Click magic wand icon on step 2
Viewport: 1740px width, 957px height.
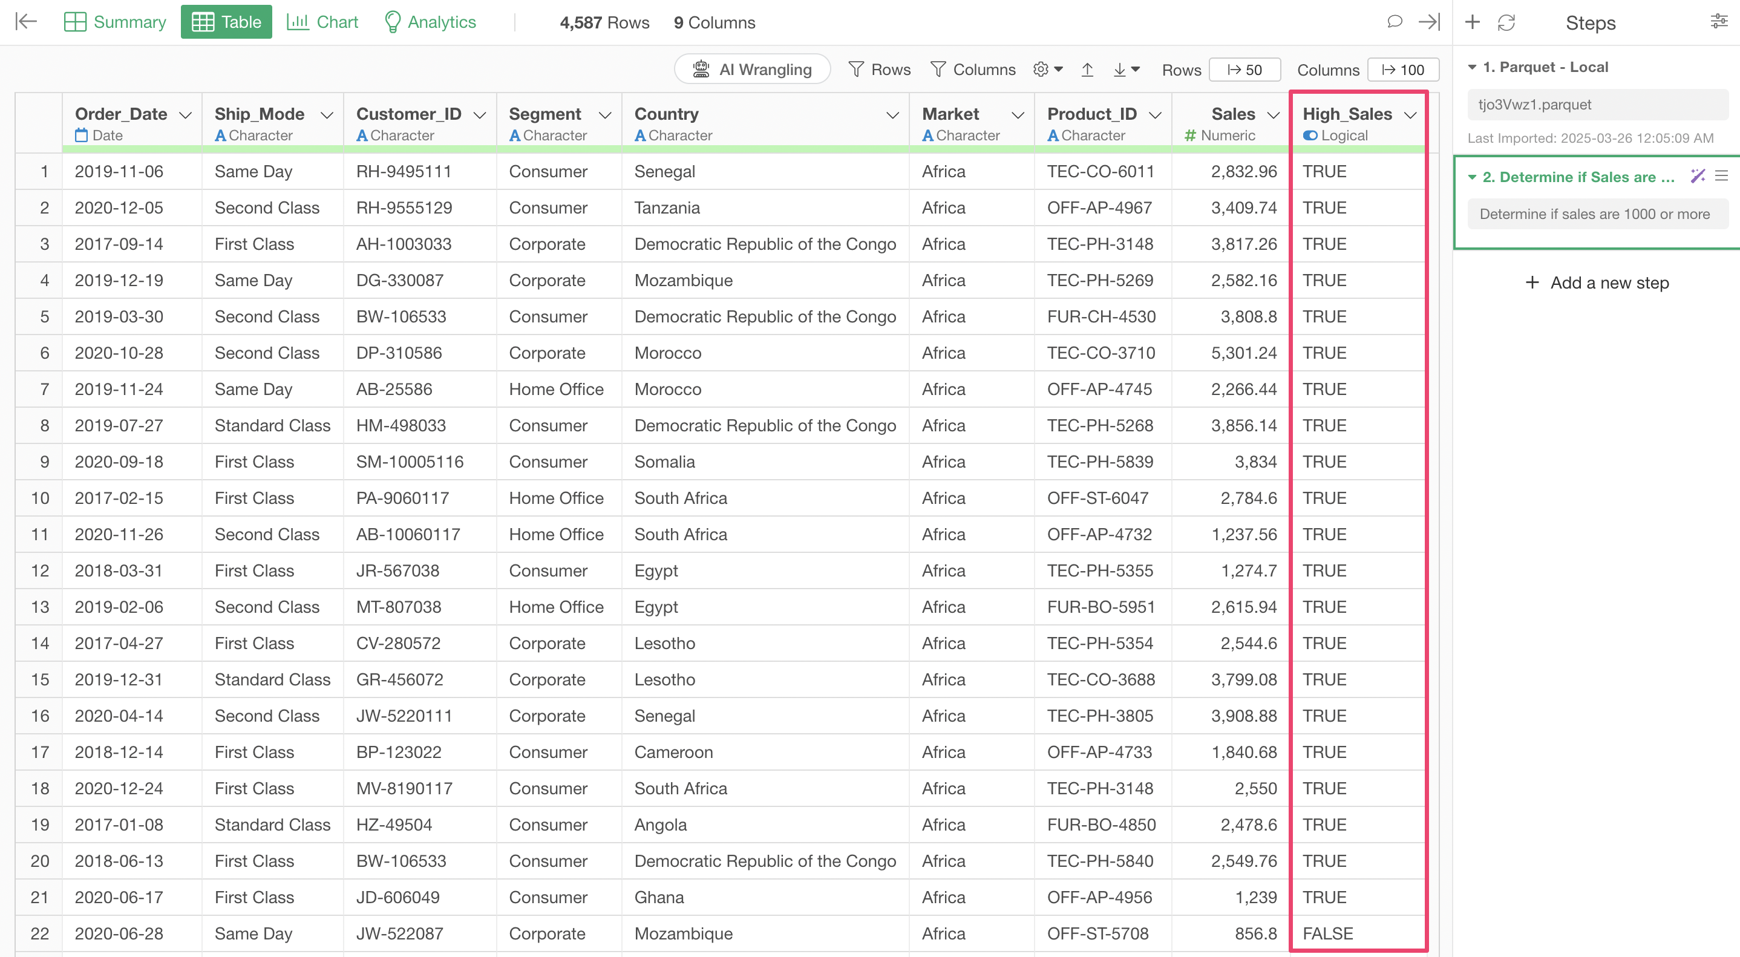[1697, 176]
